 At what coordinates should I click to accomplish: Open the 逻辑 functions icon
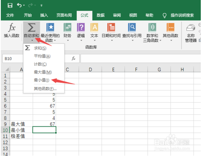tap(81, 27)
